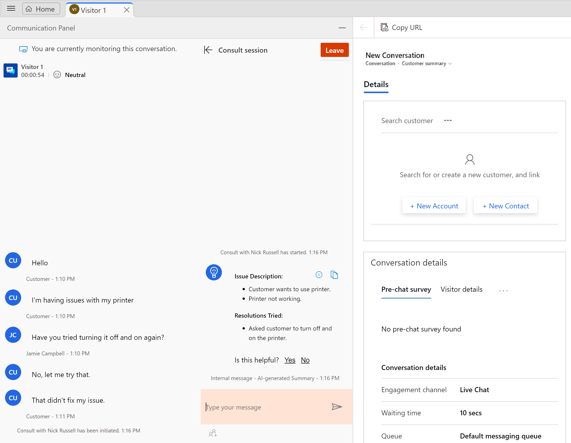Viewport: 571px width, 443px height.
Task: Click New Contact button
Action: pos(505,206)
